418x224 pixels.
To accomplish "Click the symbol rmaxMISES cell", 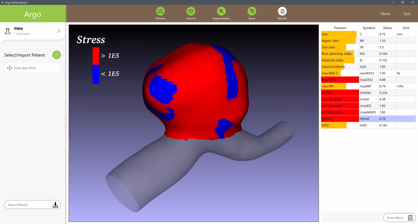I will 368,112.
